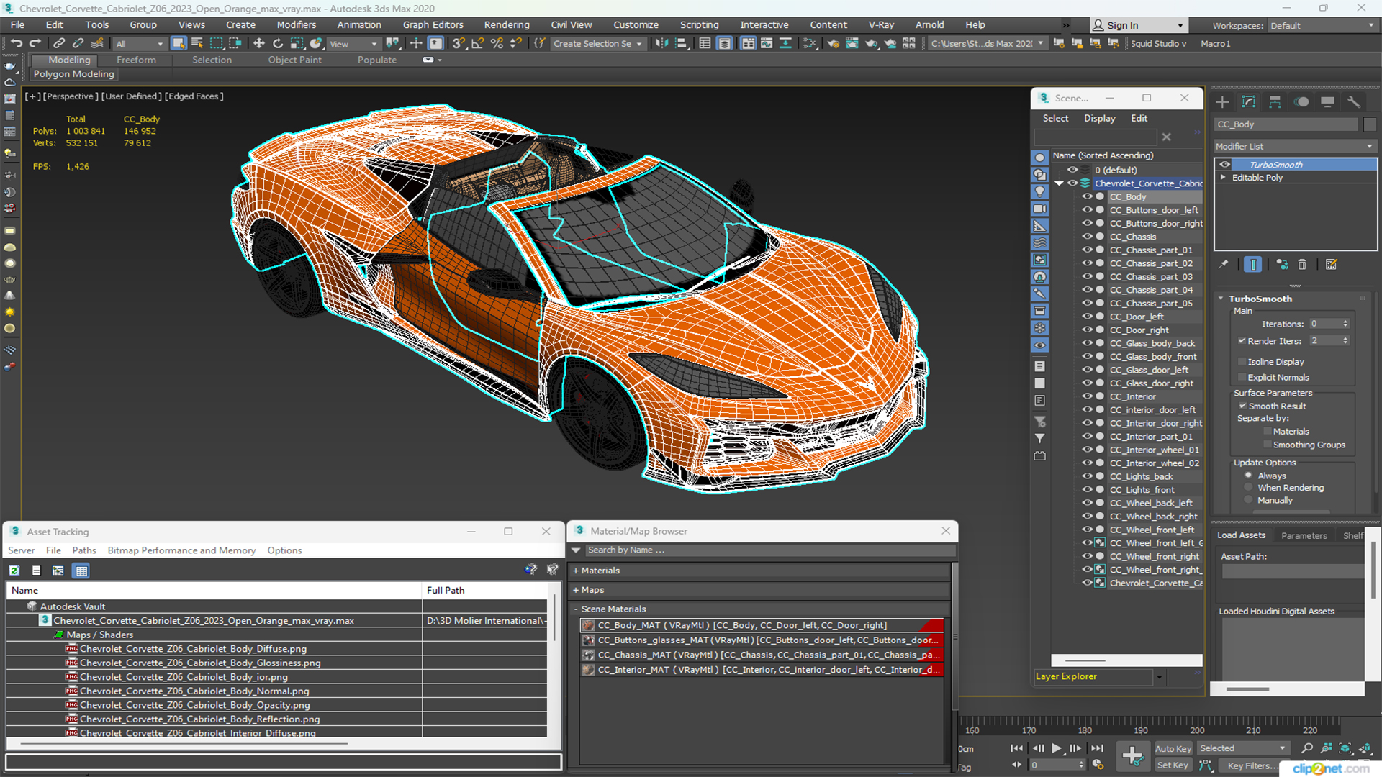Uncheck the Render Iters checkbox
The image size is (1382, 777).
(1242, 341)
